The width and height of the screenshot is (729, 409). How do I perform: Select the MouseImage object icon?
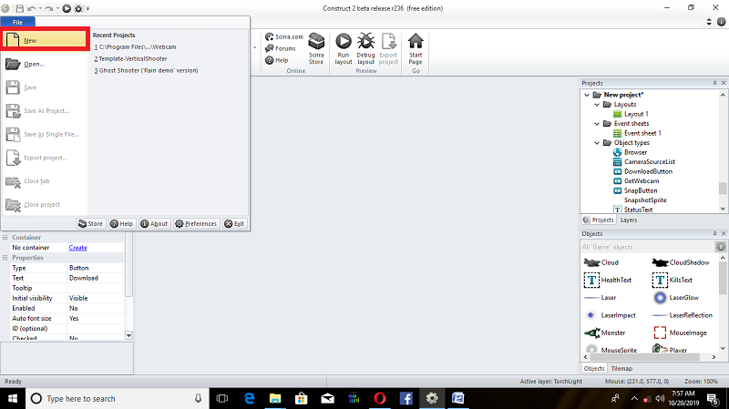tap(660, 332)
